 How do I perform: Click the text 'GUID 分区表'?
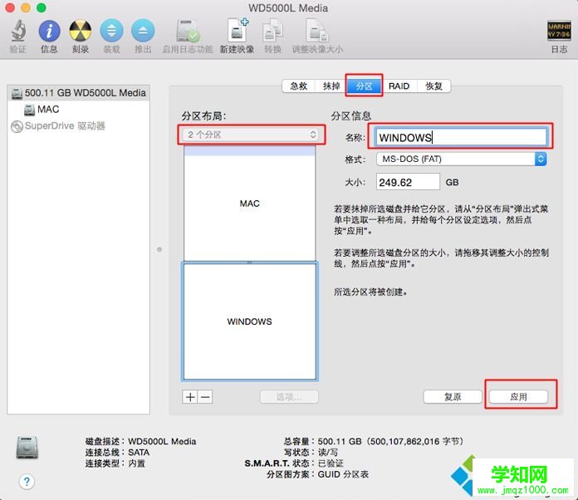tap(343, 474)
